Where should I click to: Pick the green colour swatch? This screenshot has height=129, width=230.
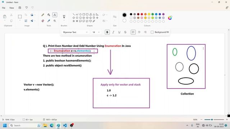click(x=152, y=14)
